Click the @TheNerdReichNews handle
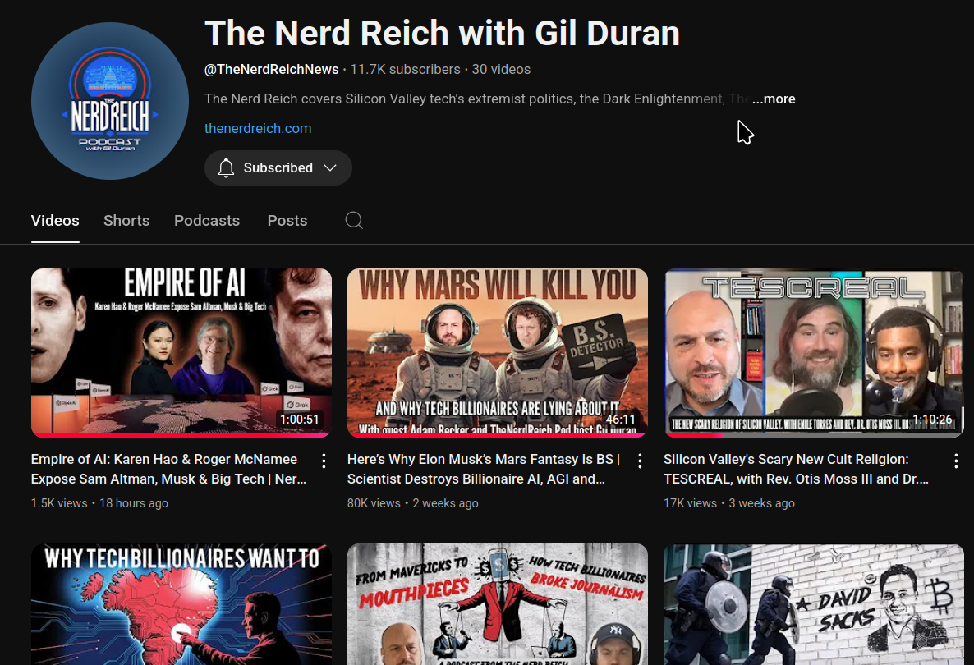This screenshot has height=665, width=974. point(272,70)
